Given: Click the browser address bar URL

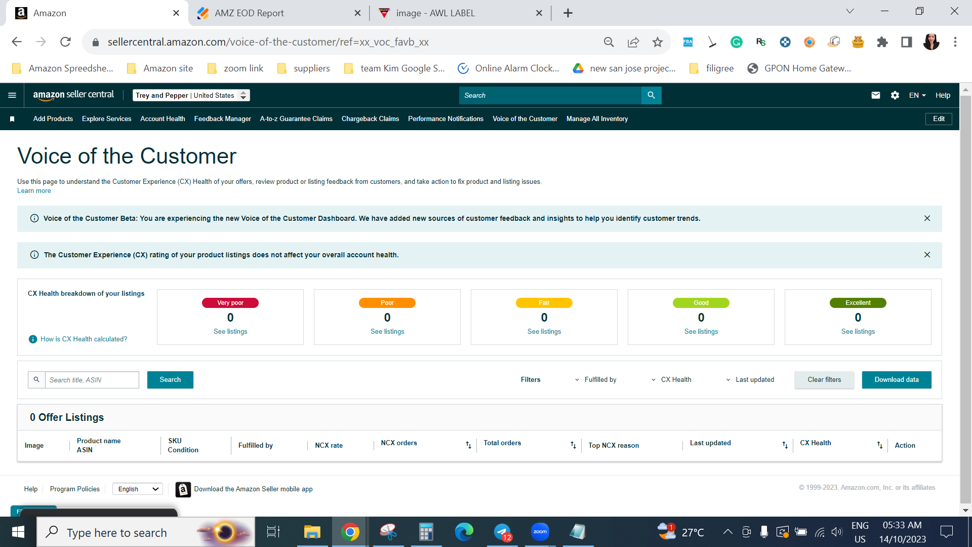Looking at the screenshot, I should click(x=268, y=42).
